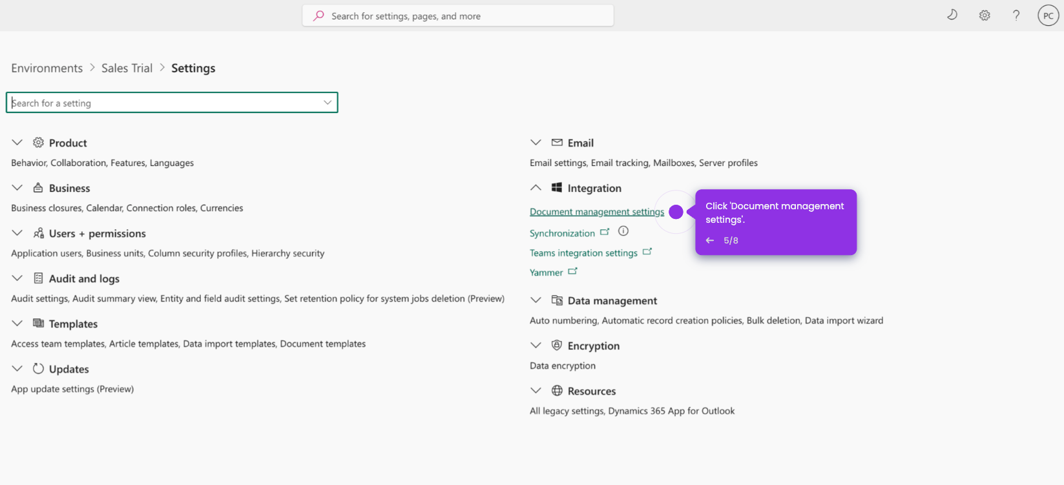Click 'App update settings (Preview)' text

[x=72, y=389]
